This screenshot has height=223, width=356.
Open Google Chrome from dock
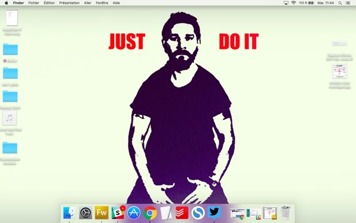point(150,213)
